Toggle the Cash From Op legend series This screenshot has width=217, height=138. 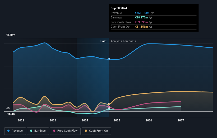96,131
